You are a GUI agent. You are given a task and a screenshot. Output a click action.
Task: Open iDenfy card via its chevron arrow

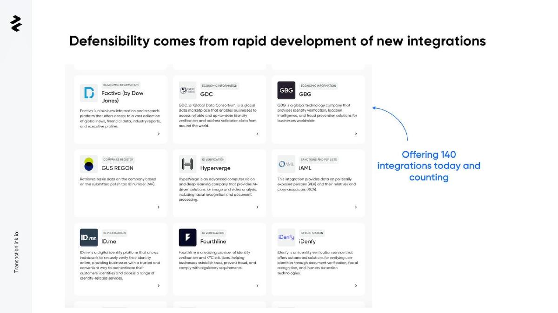pyautogui.click(x=356, y=286)
